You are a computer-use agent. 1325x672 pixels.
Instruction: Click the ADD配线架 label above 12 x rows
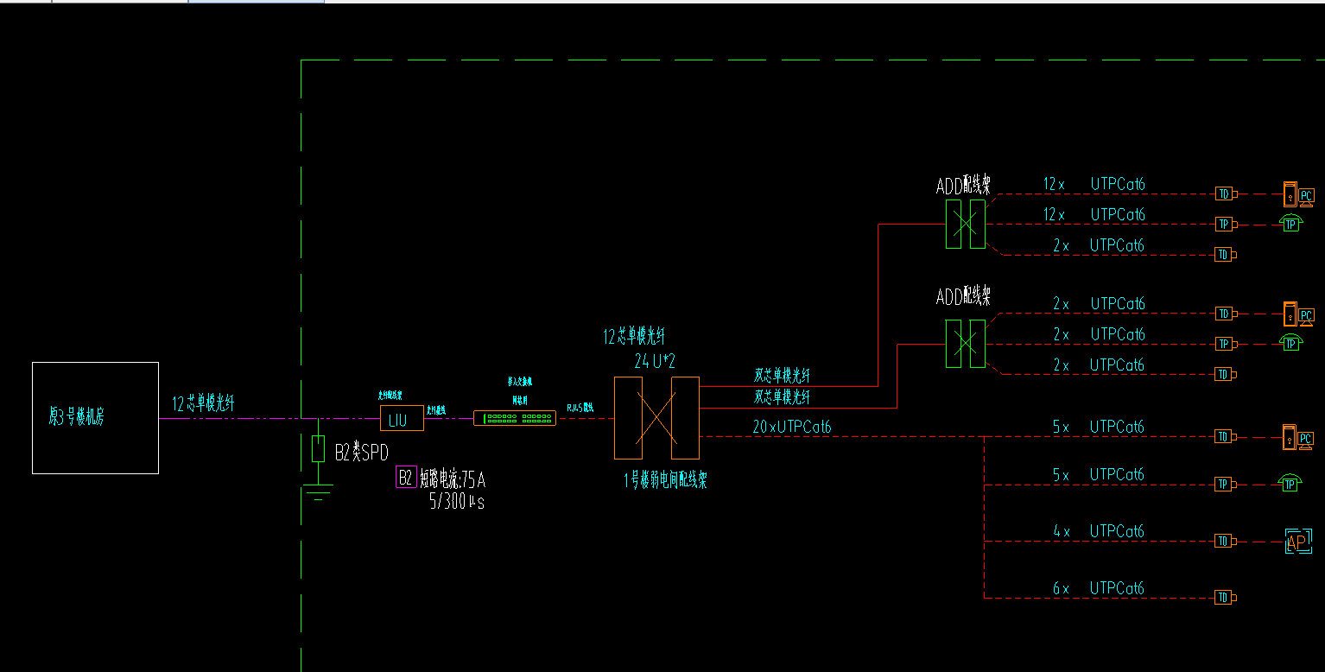(x=963, y=185)
